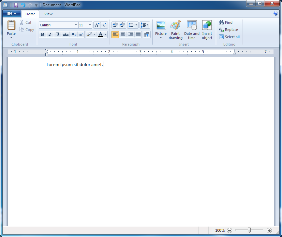Click the first line indent marker
This screenshot has width=282, height=237.
tap(47, 50)
